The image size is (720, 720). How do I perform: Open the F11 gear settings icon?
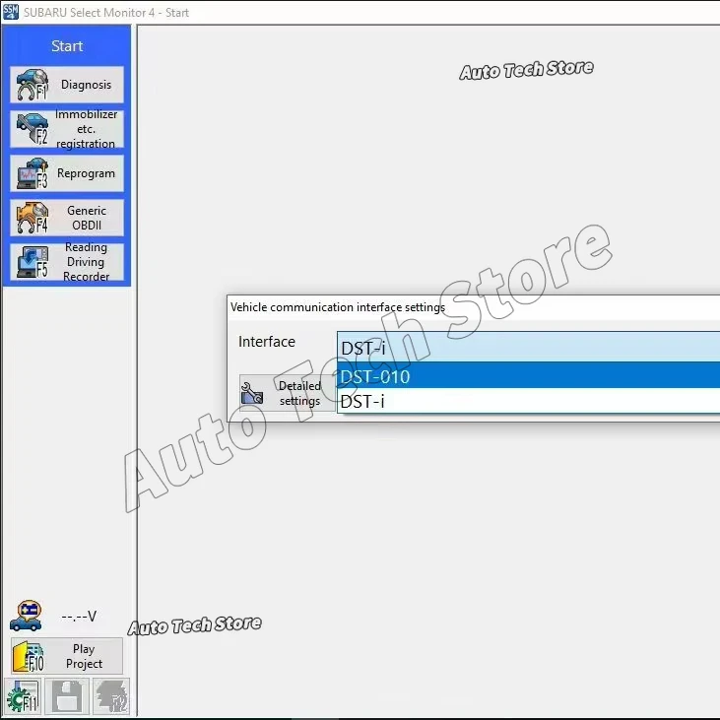point(23,696)
